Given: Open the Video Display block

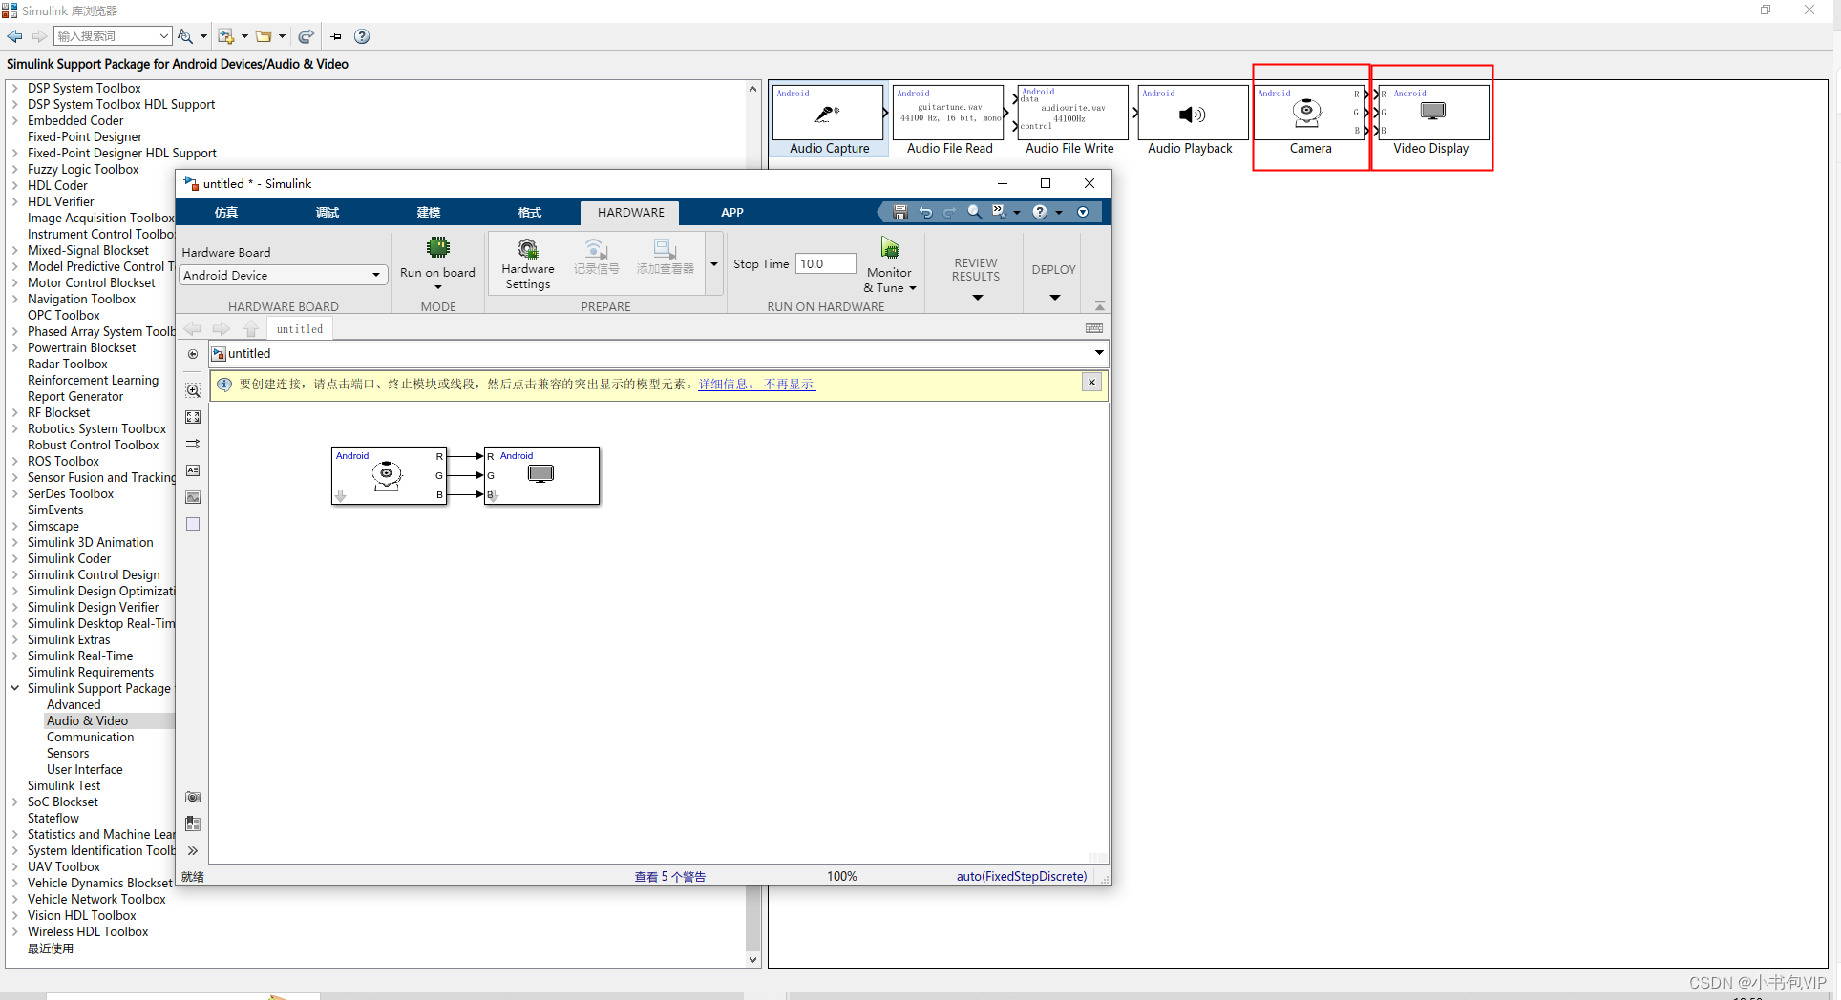Looking at the screenshot, I should pos(1432,113).
